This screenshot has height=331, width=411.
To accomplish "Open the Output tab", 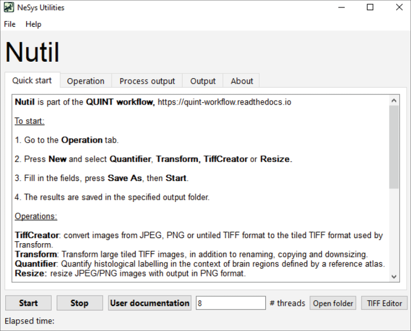I will (x=203, y=81).
